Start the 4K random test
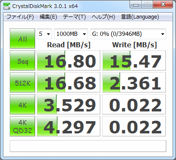 [x=22, y=104]
